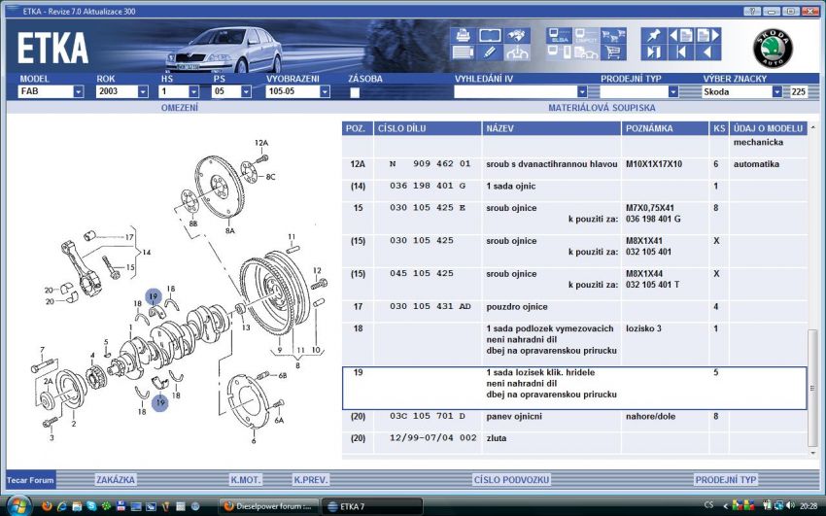
Task: Expand the ROK dropdown showing 2003
Action: [x=143, y=91]
